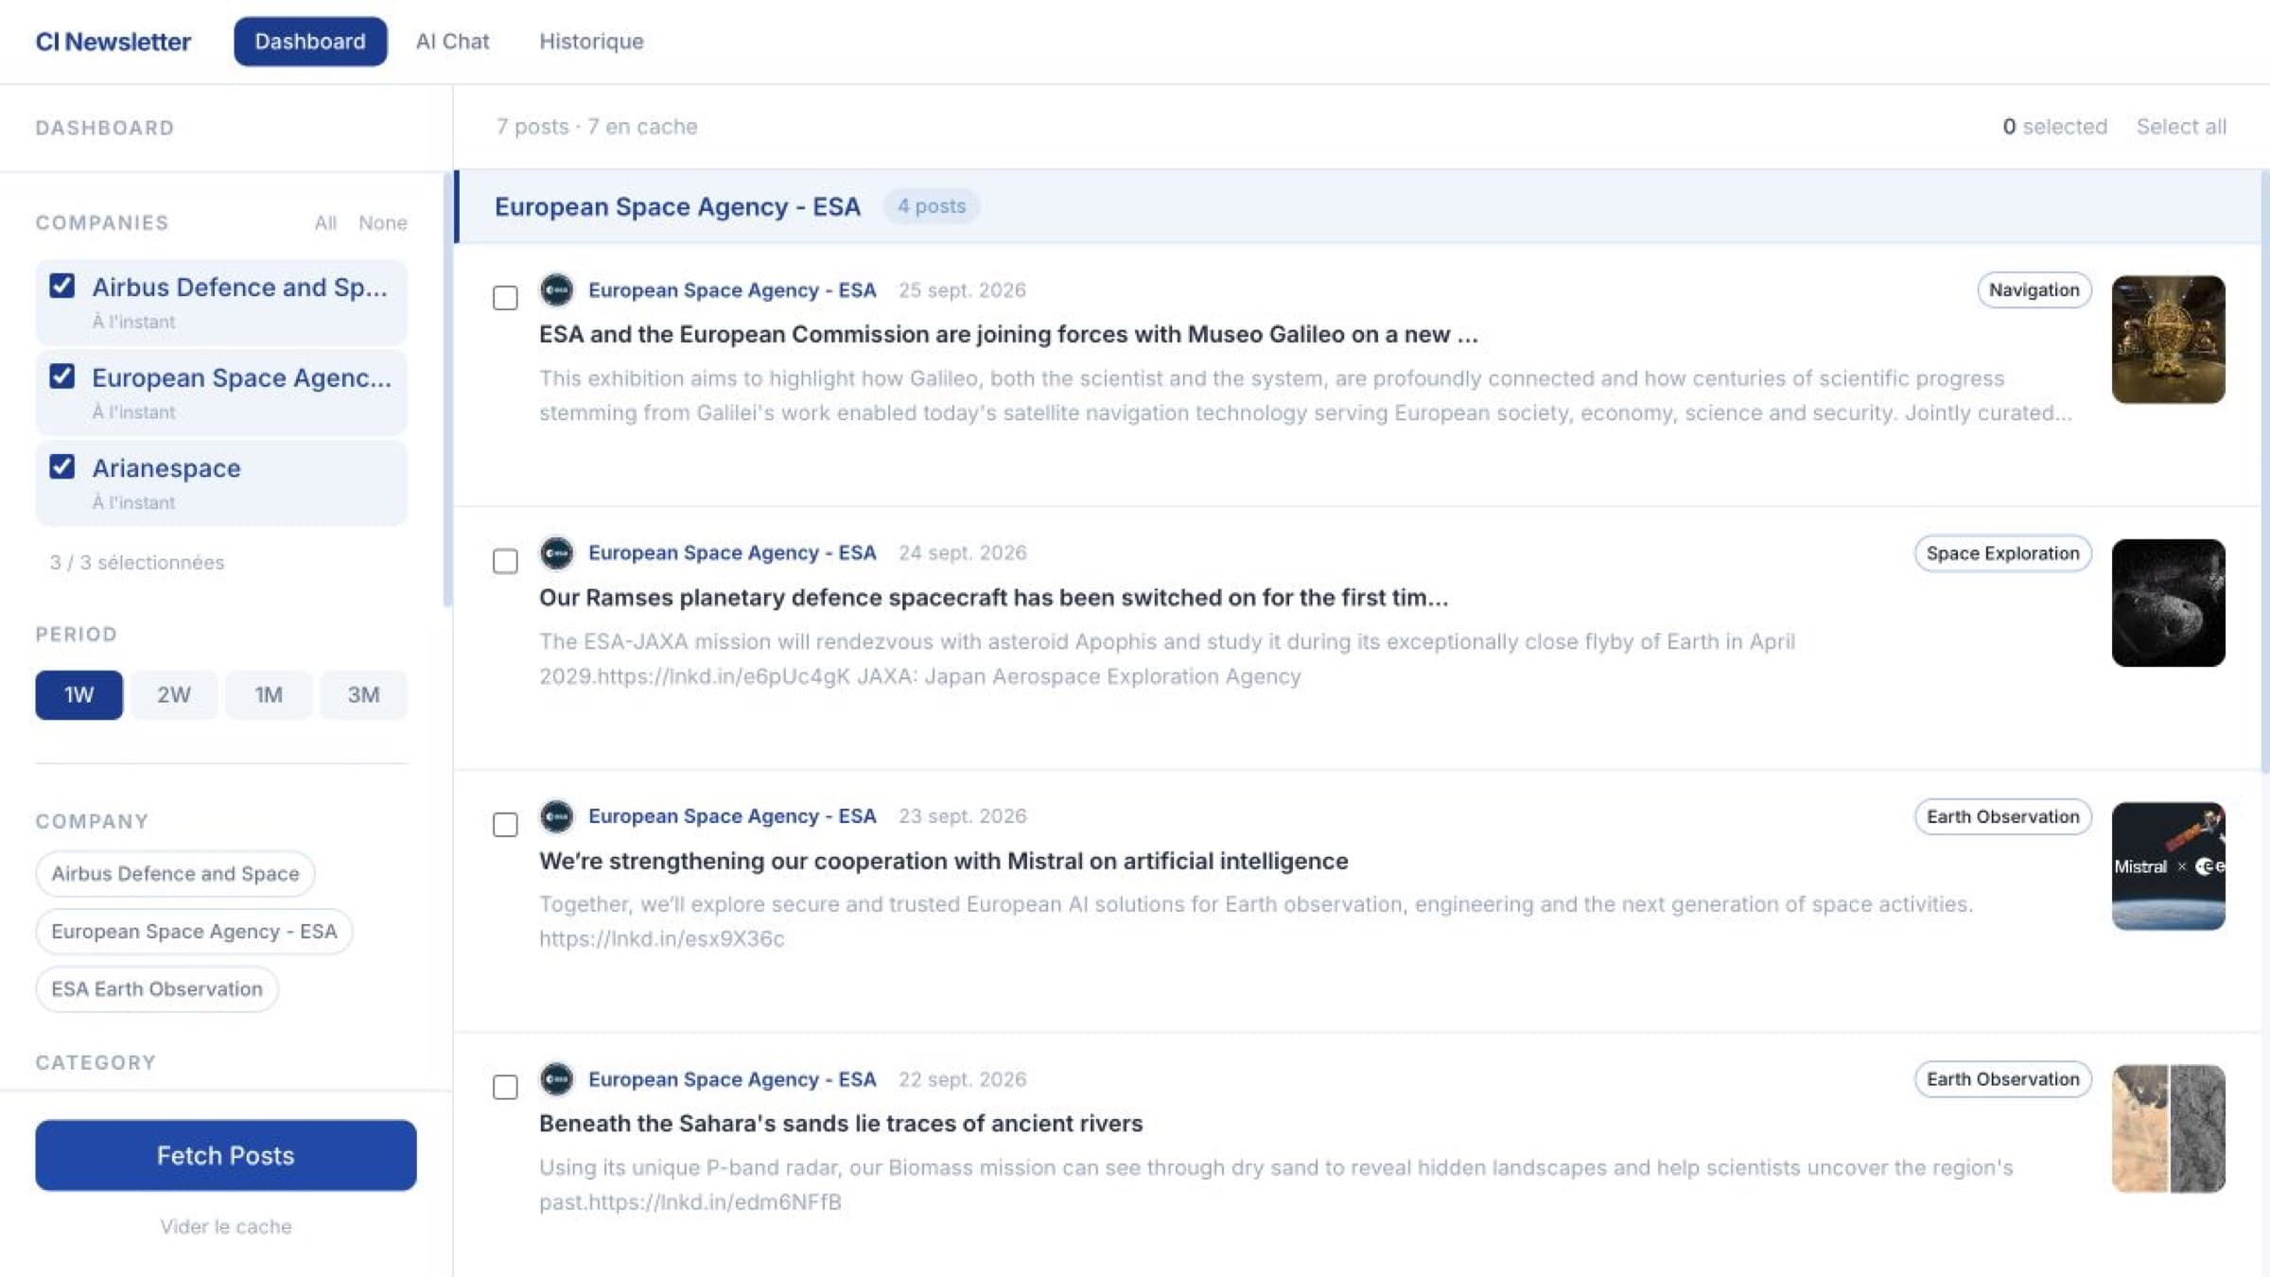Screen dimensions: 2270x1277
Task: Filter by European Space Agency - ESA chip
Action: (194, 931)
